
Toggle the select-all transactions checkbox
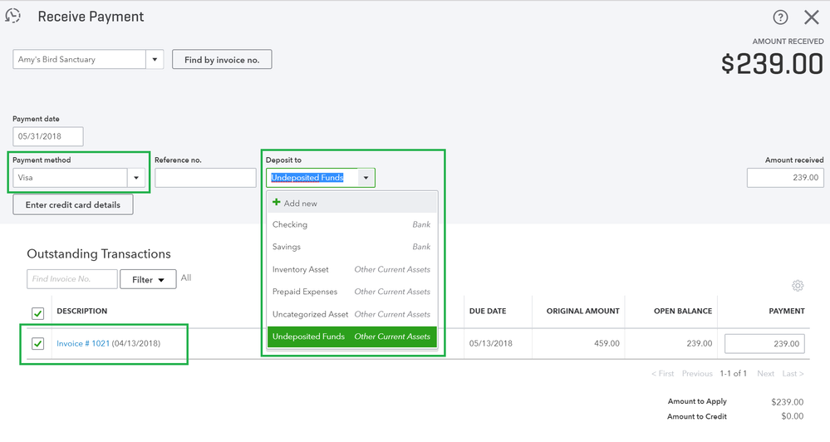coord(37,313)
